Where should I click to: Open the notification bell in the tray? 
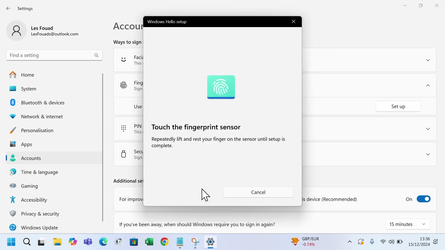(x=435, y=242)
